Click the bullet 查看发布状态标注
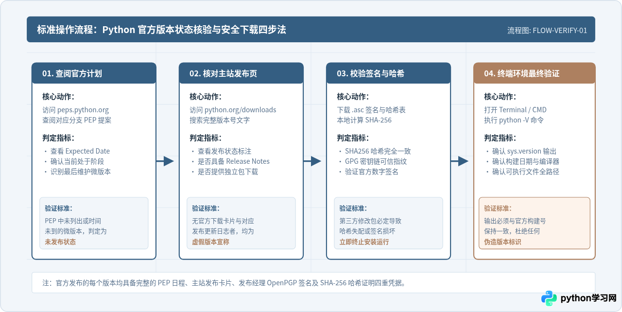Screen dimensions: 622x312 [x=225, y=151]
